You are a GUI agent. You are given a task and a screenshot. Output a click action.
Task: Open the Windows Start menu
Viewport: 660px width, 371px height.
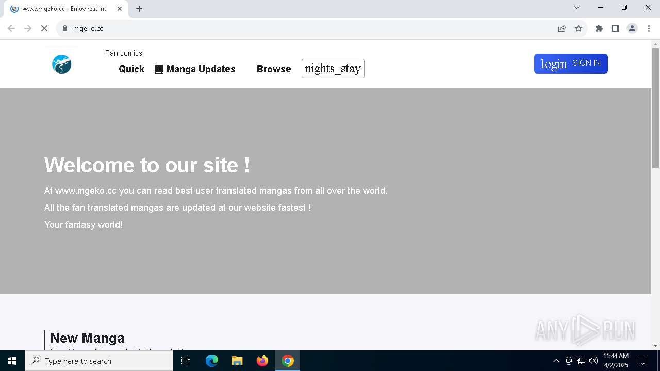pos(12,361)
